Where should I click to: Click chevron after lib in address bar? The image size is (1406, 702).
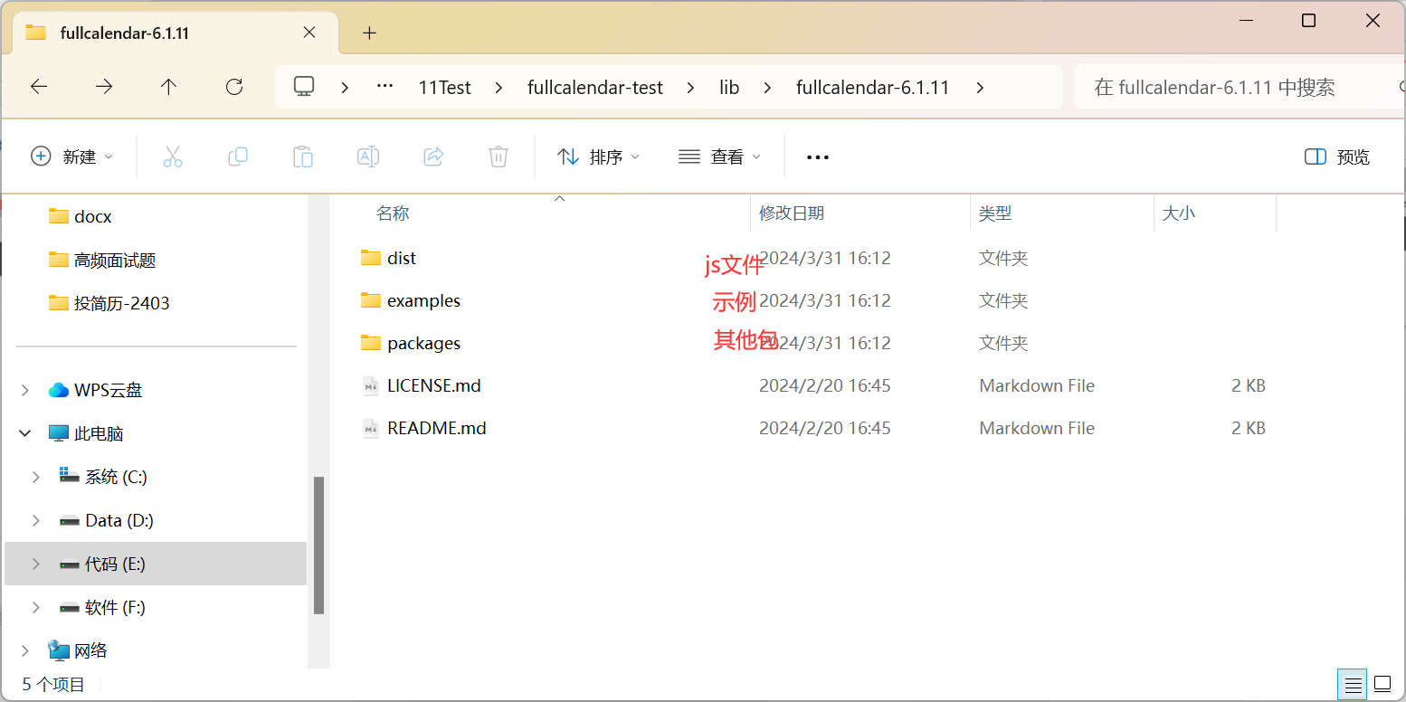[x=767, y=88]
